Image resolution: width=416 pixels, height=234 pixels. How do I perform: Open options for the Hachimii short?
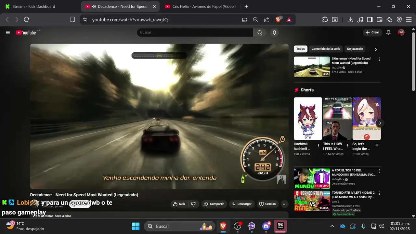318,146
